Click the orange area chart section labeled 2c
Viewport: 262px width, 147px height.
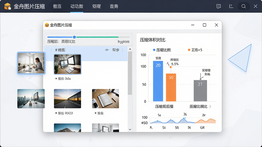[x=205, y=121]
